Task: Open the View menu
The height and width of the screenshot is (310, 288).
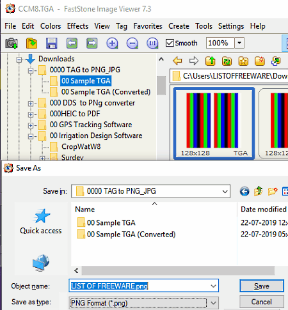Action: click(x=102, y=26)
